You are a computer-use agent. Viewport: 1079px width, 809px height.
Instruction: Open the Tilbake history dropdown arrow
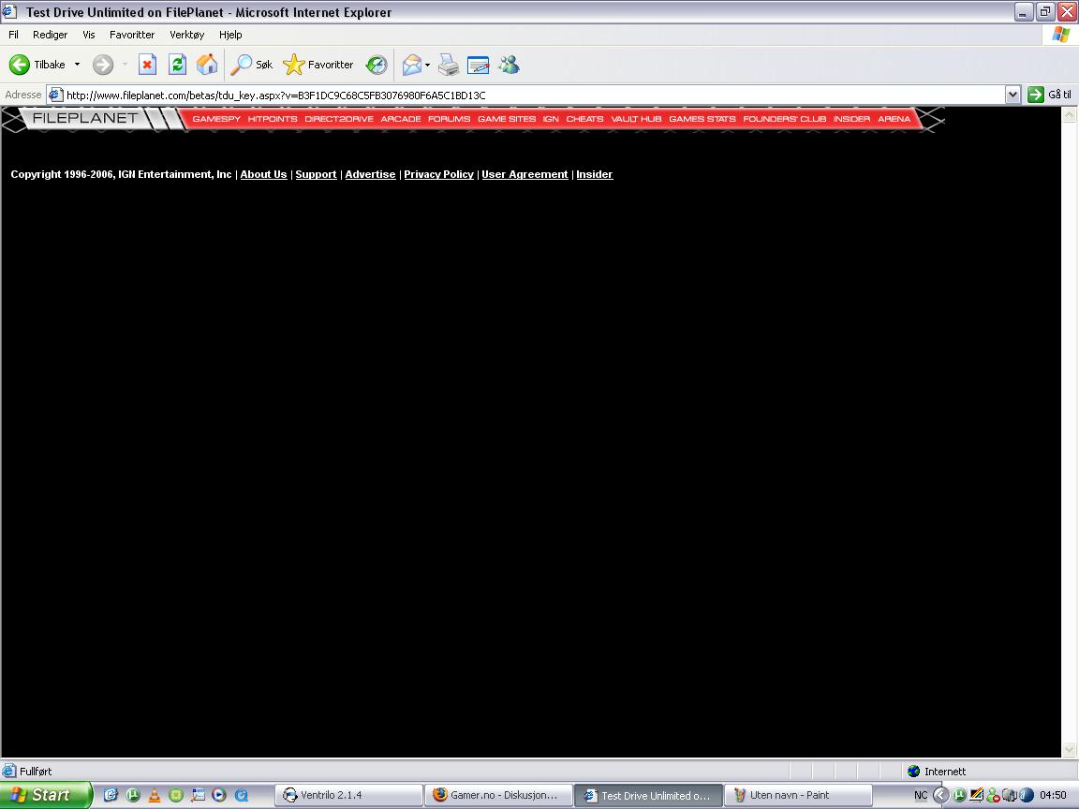77,65
